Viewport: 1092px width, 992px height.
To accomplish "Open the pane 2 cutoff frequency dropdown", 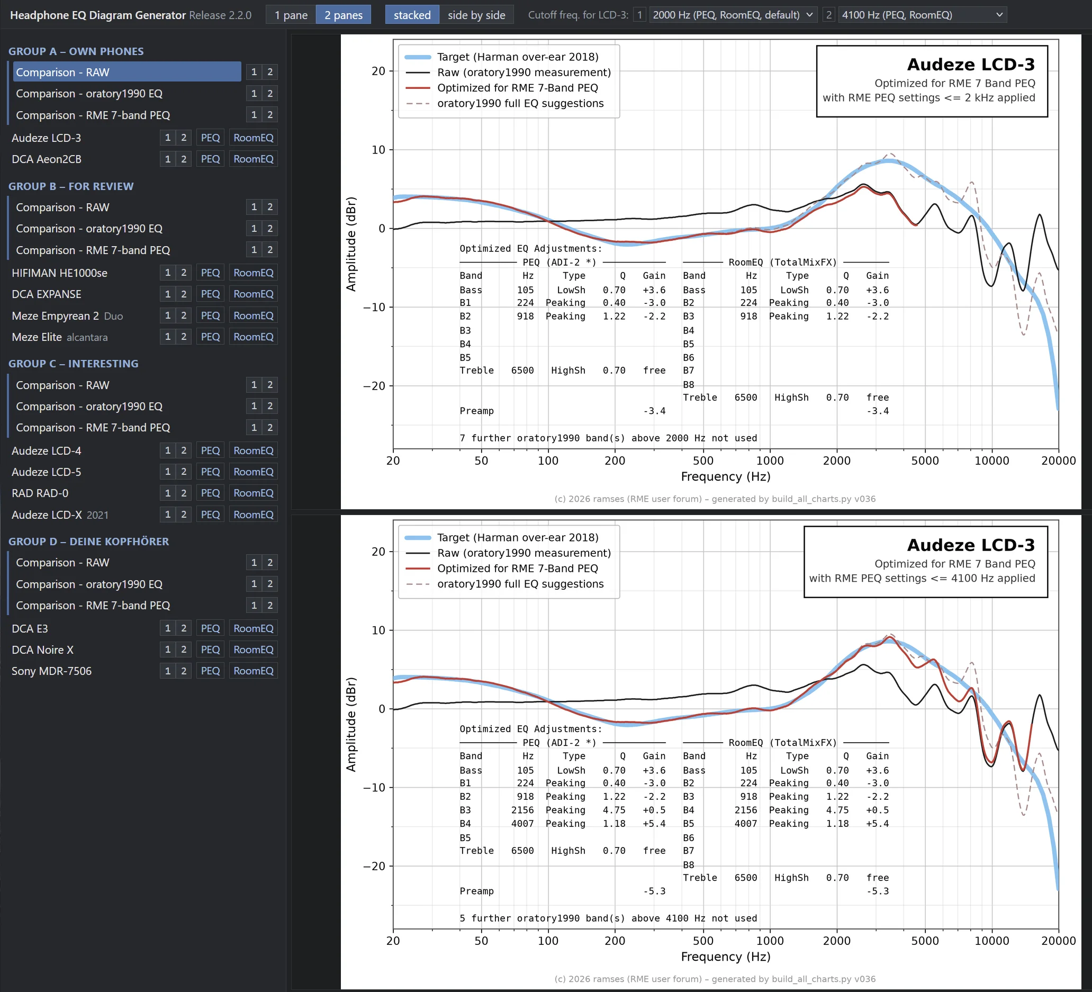I will click(923, 15).
